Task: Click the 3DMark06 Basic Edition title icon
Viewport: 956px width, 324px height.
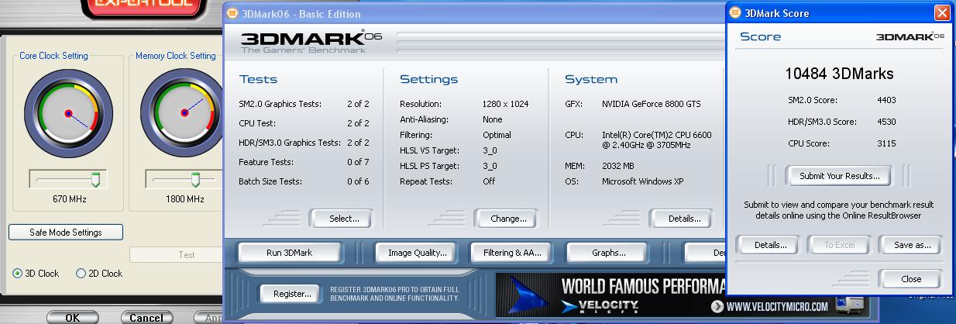Action: click(233, 13)
